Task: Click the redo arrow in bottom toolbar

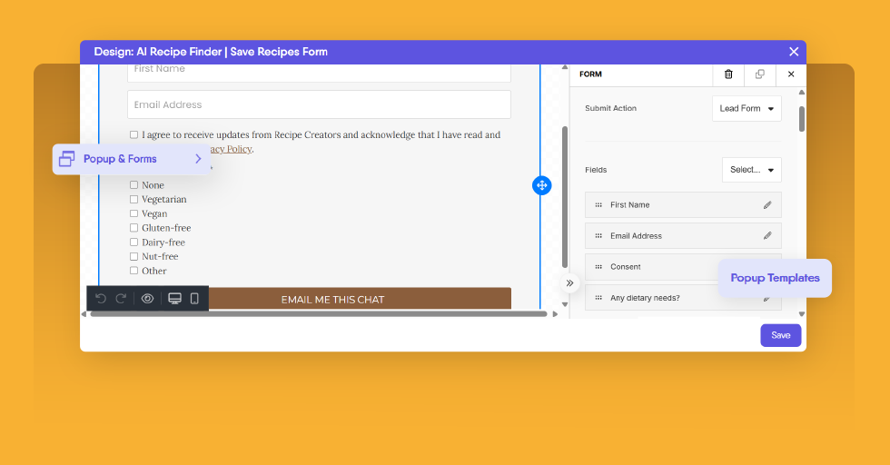Action: click(121, 299)
